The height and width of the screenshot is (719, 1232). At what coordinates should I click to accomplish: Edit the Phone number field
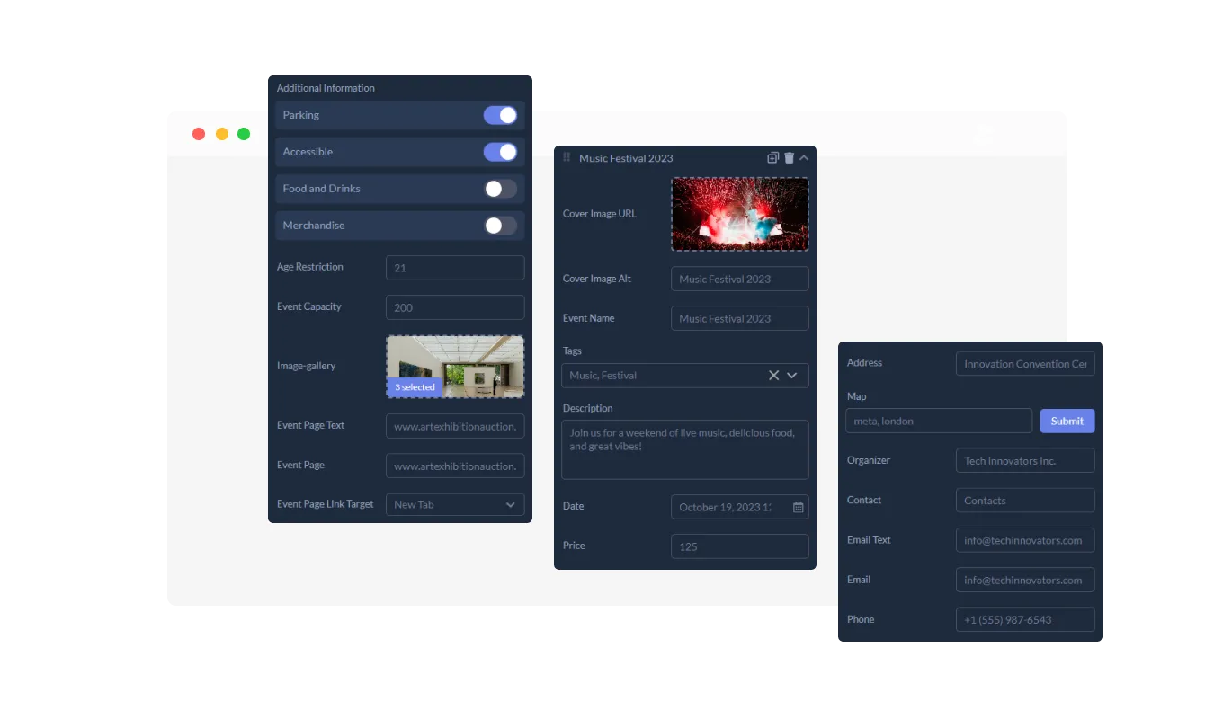tap(1025, 619)
